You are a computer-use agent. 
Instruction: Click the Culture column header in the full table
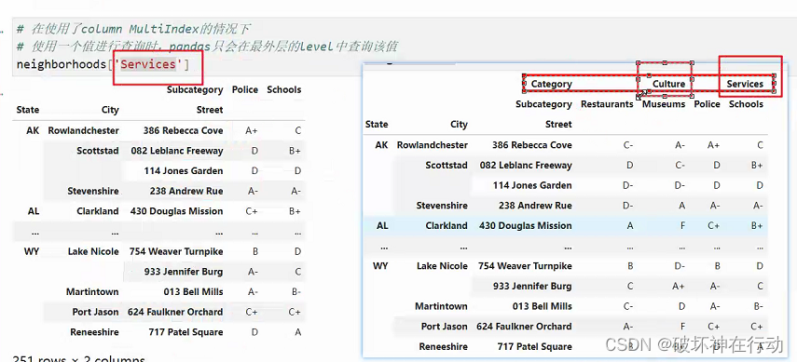(669, 85)
